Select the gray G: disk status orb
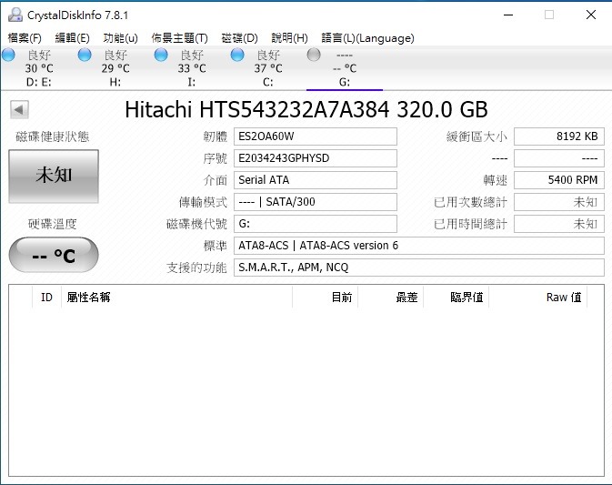This screenshot has width=612, height=485. pos(314,55)
